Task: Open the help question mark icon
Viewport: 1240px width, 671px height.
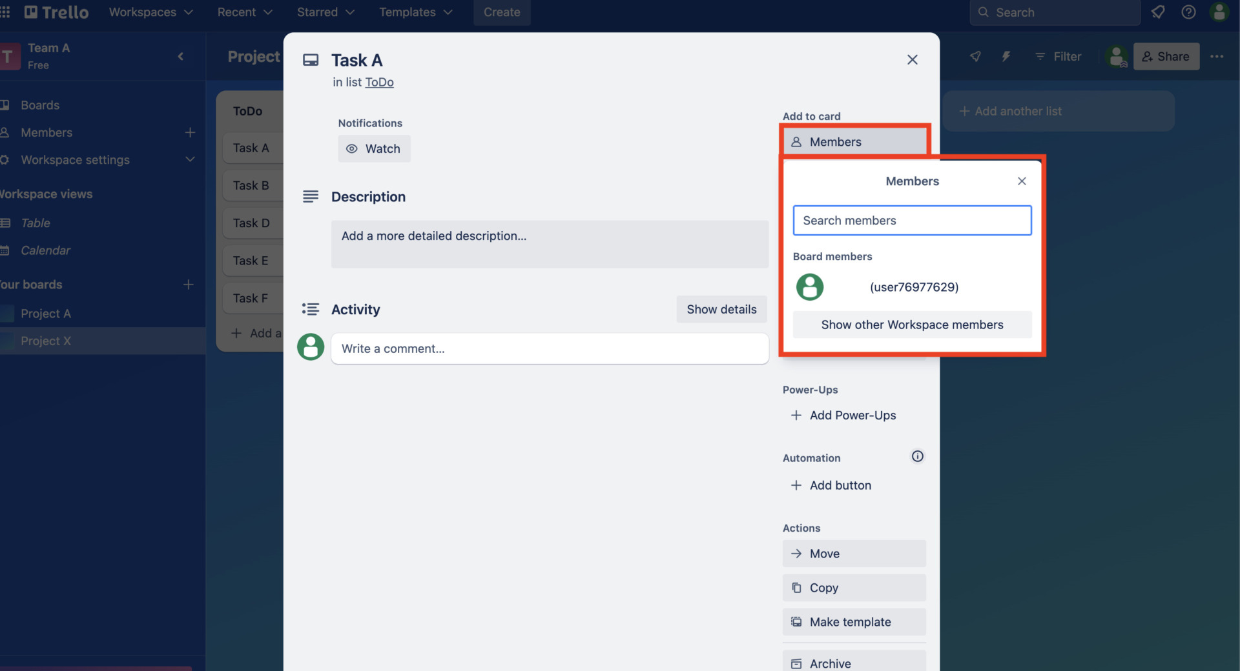Action: pos(1188,12)
